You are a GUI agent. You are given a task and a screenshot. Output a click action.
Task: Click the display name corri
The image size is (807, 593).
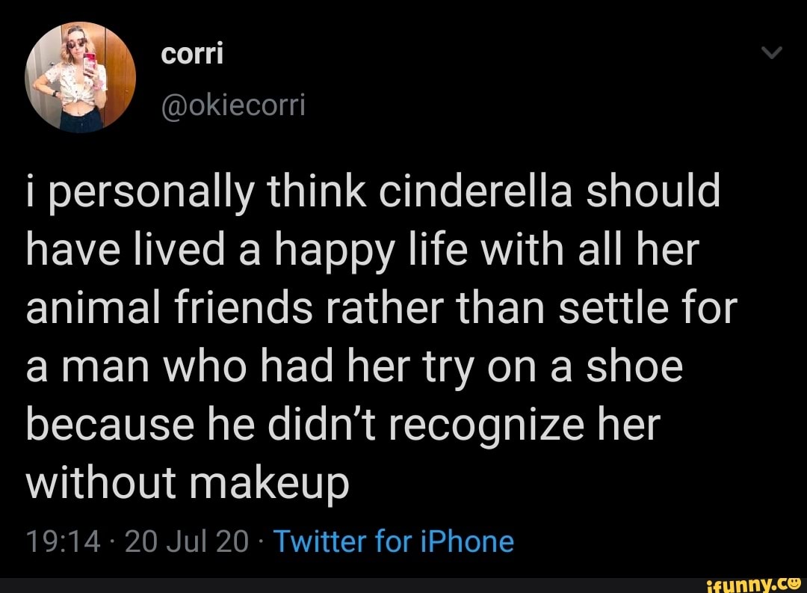pyautogui.click(x=191, y=52)
